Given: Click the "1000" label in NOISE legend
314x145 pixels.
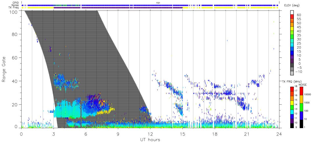Looking at the screenshot, I should (307, 103).
